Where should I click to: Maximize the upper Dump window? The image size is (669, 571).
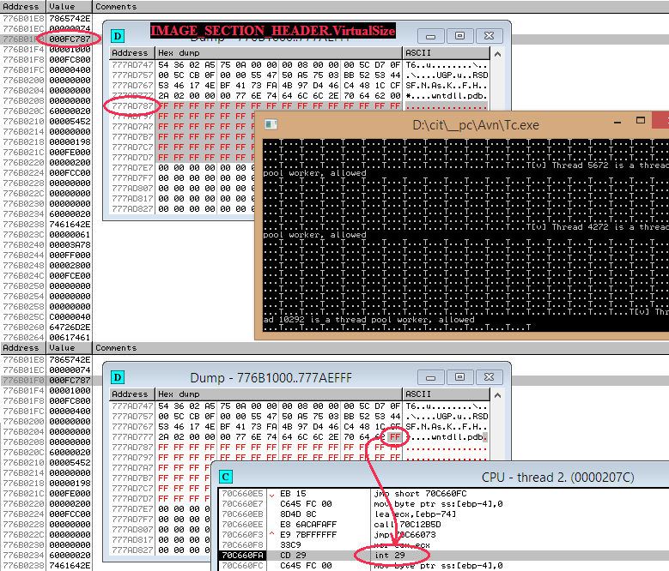(460, 36)
